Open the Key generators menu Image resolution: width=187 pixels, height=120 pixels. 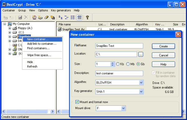61,11
